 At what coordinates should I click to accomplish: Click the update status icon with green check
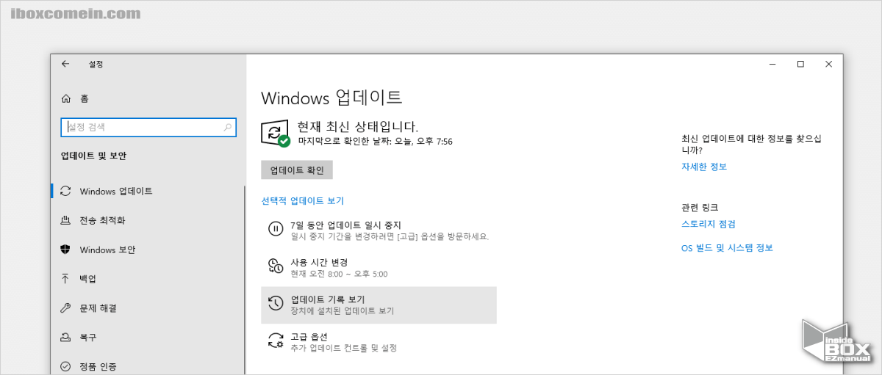(276, 133)
